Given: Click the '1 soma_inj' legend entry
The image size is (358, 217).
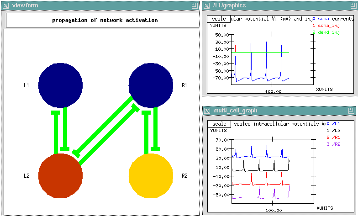Looking at the screenshot, I should tap(326, 26).
